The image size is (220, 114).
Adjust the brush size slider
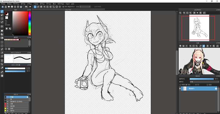click(15, 68)
